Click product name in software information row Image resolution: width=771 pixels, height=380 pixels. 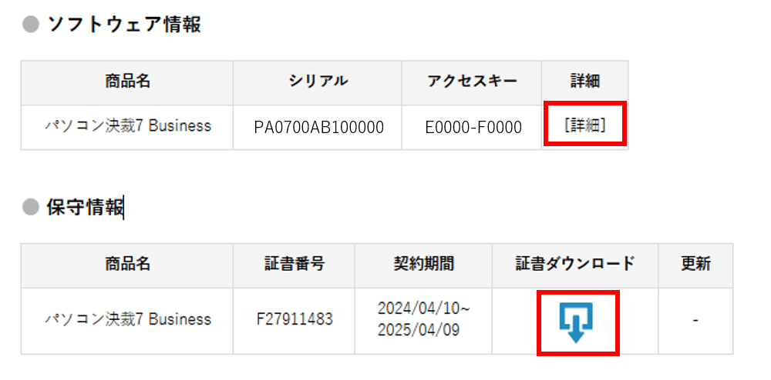coord(128,126)
